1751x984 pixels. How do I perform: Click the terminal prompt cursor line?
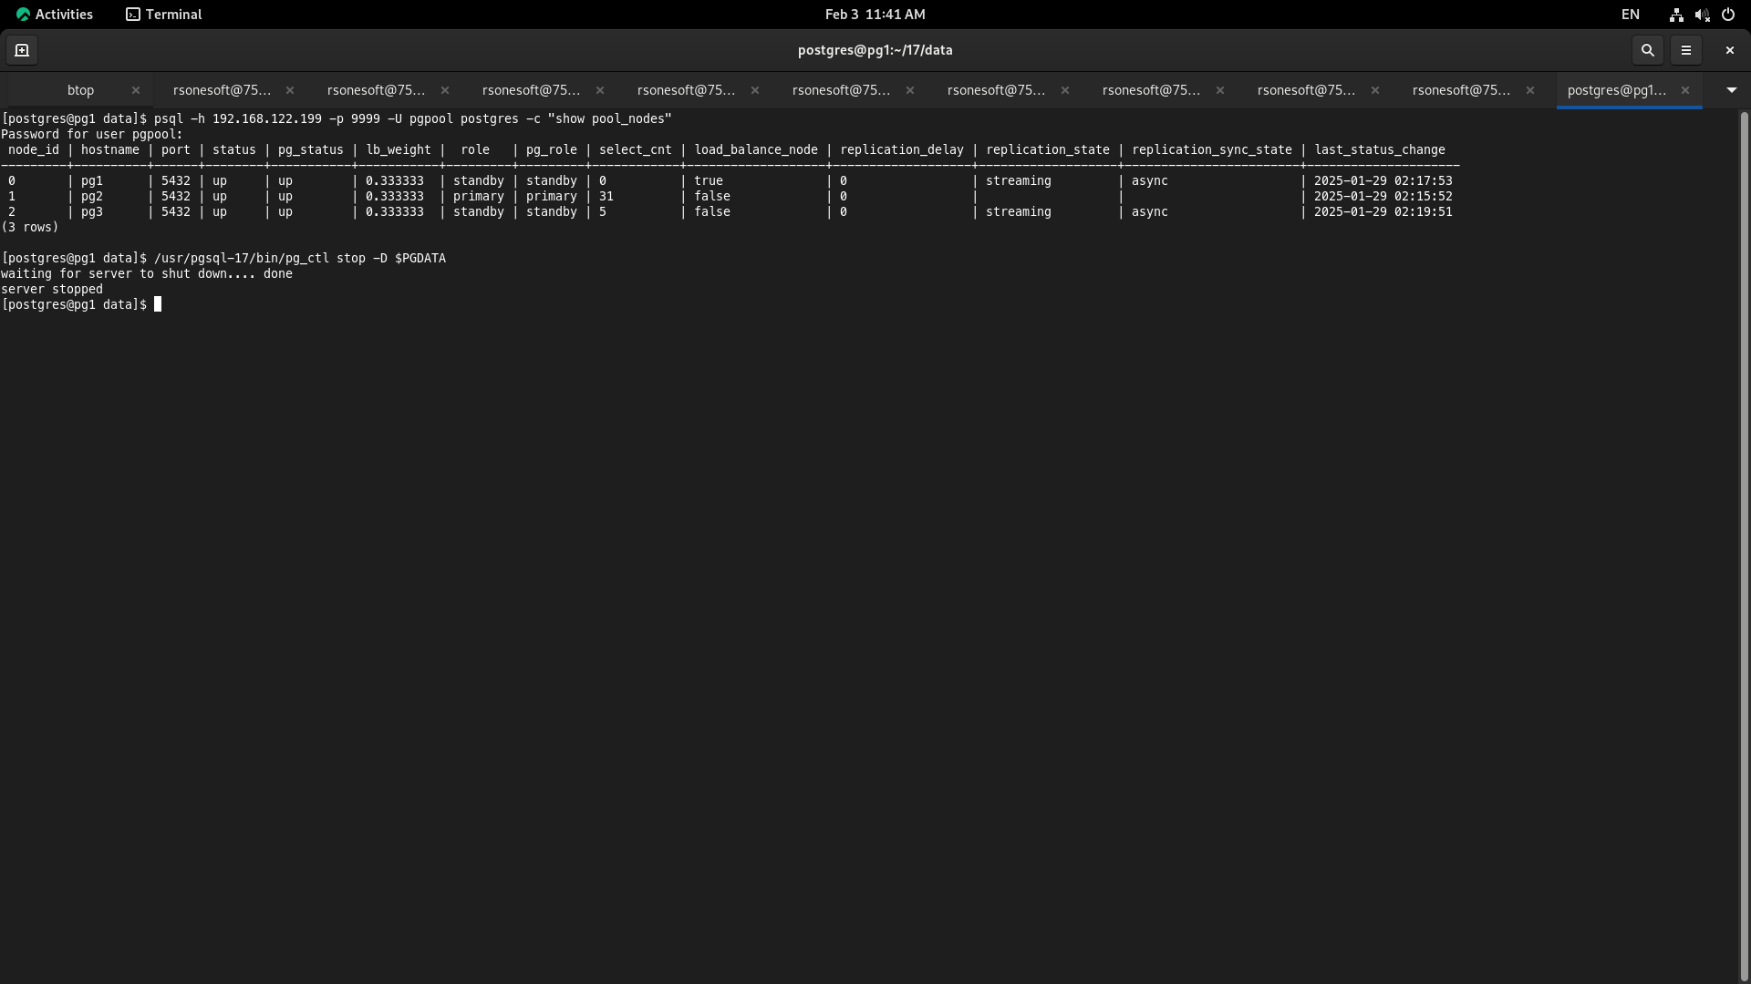click(x=157, y=304)
